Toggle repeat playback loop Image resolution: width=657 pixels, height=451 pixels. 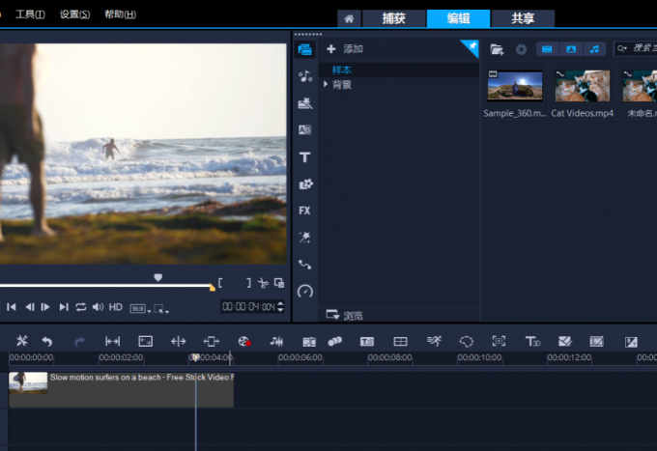(x=81, y=307)
